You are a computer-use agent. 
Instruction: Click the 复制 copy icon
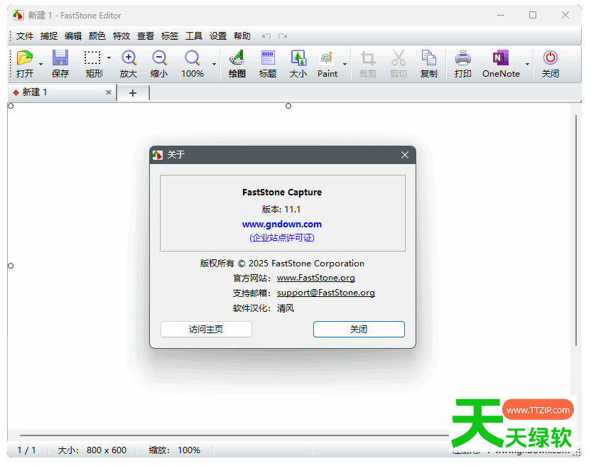pos(428,58)
